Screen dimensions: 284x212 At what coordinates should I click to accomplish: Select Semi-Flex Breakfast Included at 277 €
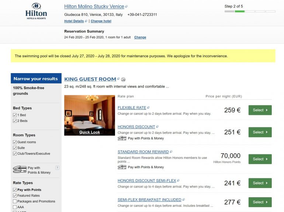(x=260, y=202)
